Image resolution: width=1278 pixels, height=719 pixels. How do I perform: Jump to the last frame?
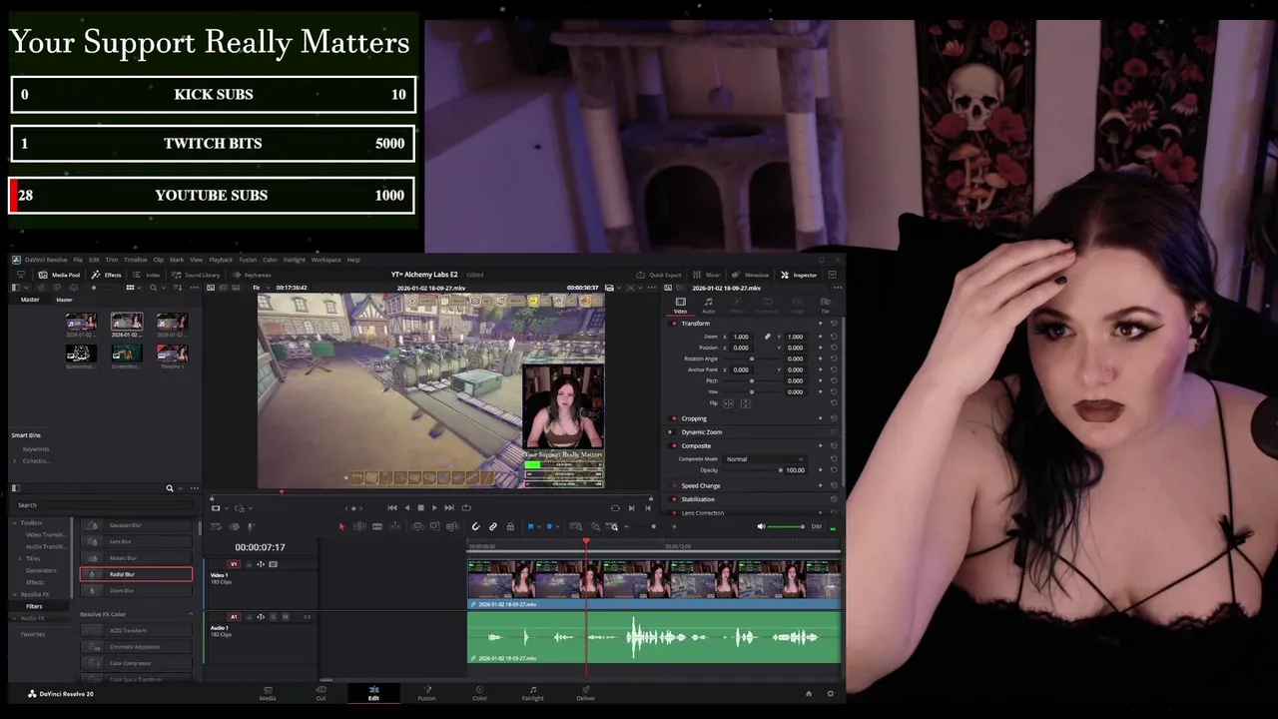click(449, 507)
